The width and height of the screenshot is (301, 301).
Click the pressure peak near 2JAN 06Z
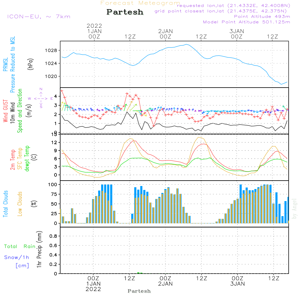[x=186, y=44]
